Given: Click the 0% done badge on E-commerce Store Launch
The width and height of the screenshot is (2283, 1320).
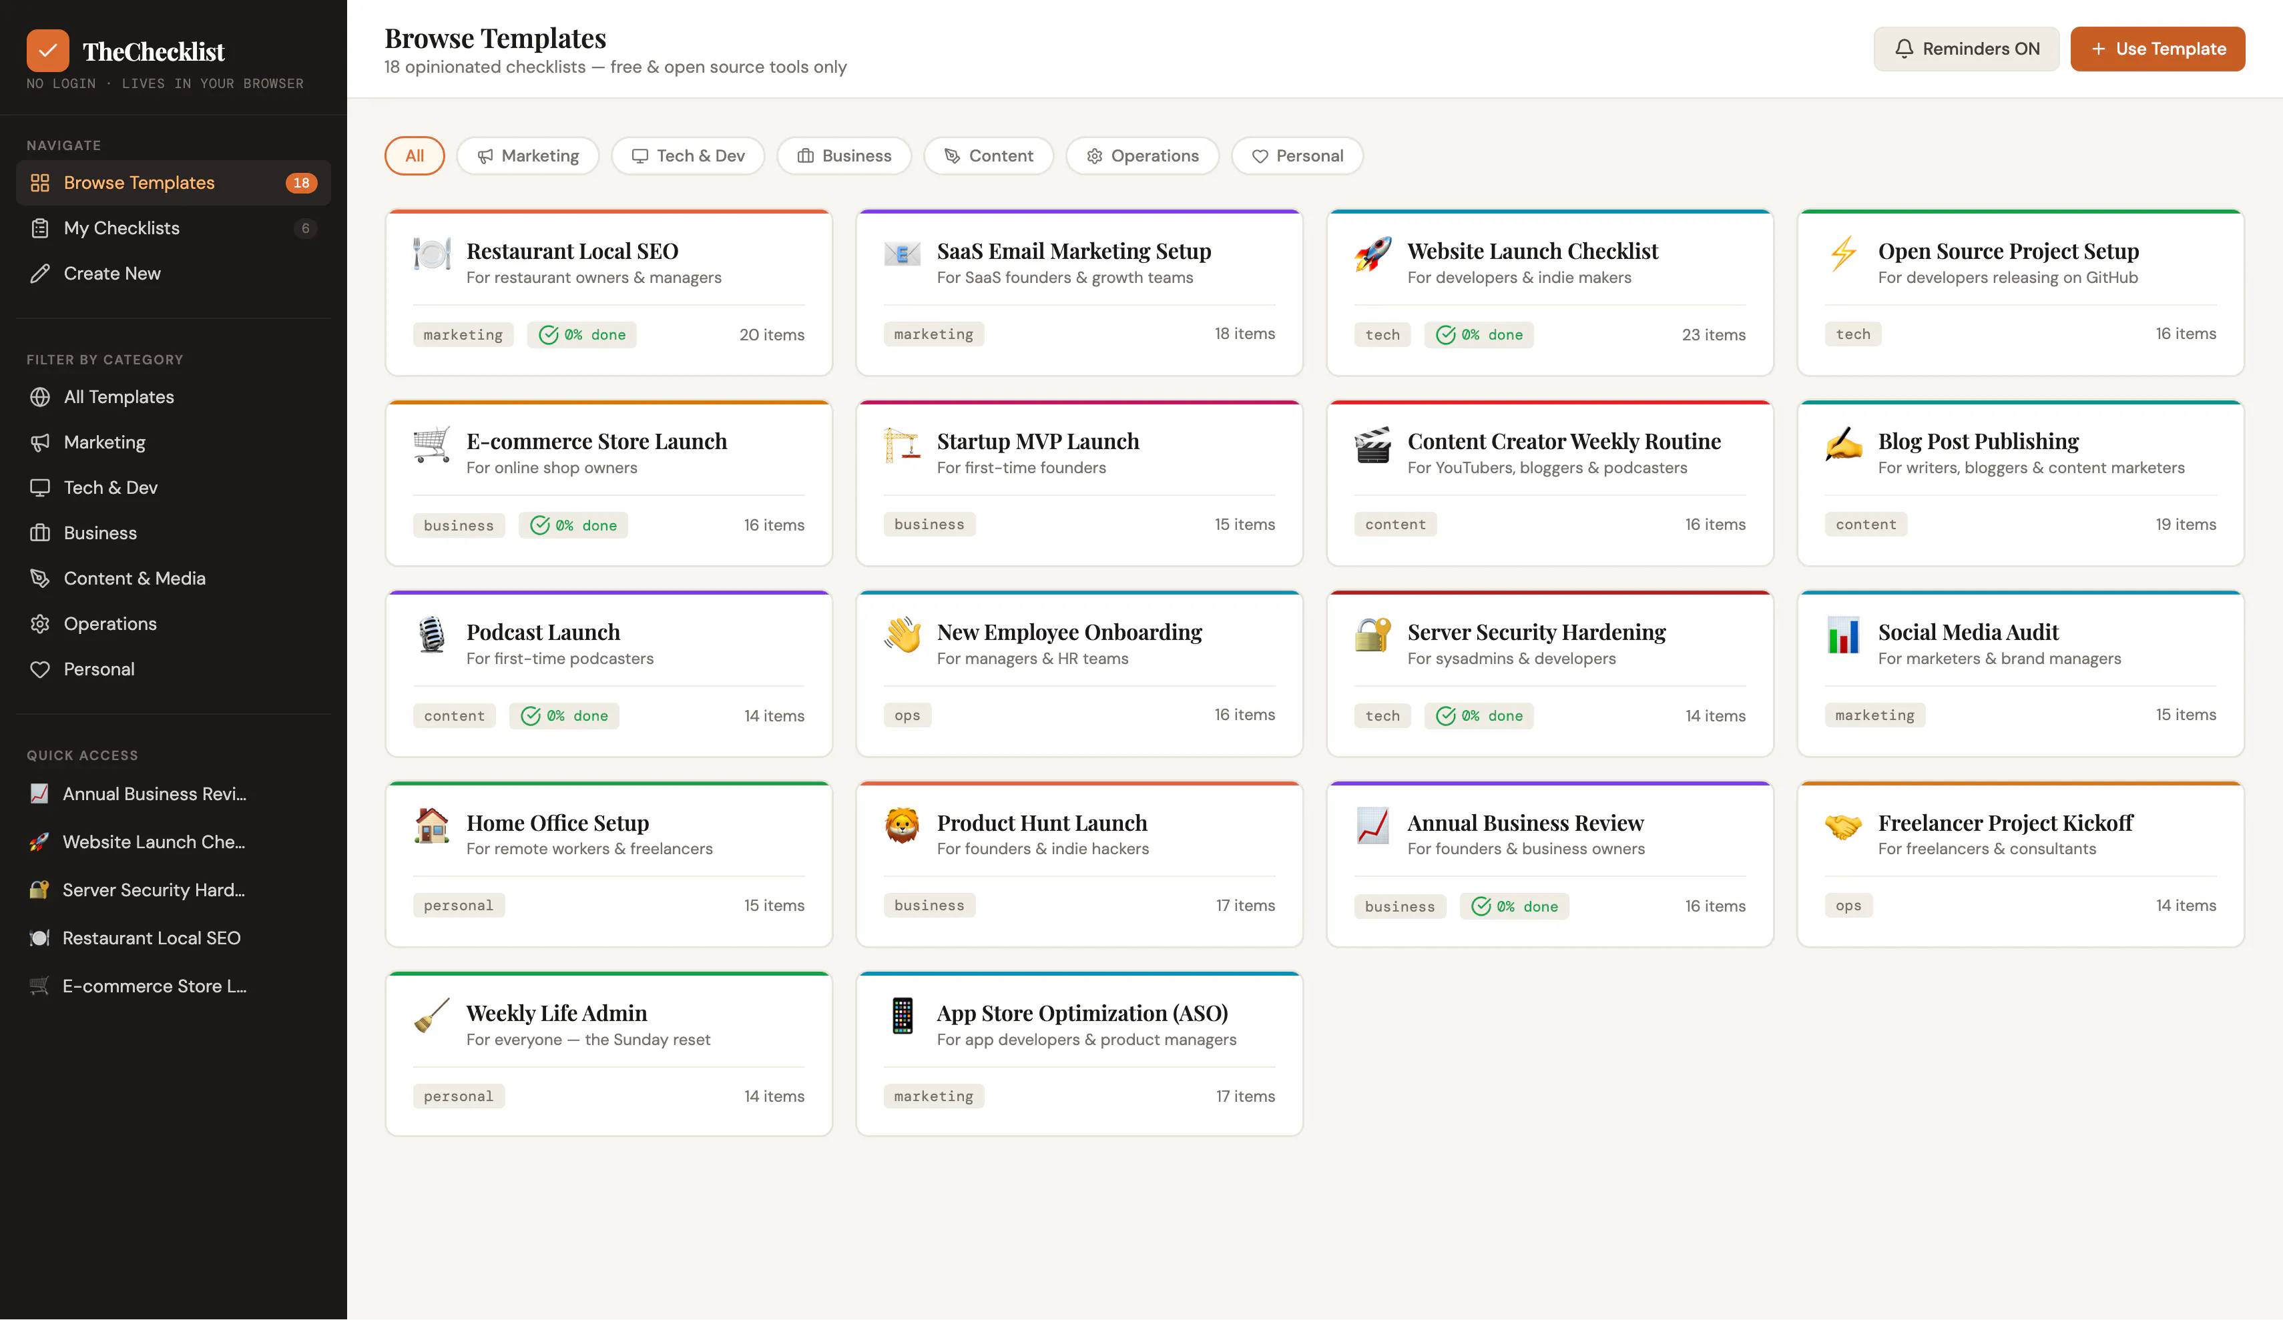Looking at the screenshot, I should click(573, 525).
